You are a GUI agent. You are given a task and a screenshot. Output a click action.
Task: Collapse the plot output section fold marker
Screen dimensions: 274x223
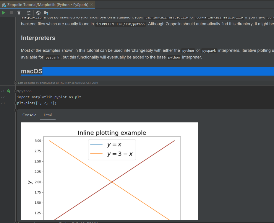[16, 110]
